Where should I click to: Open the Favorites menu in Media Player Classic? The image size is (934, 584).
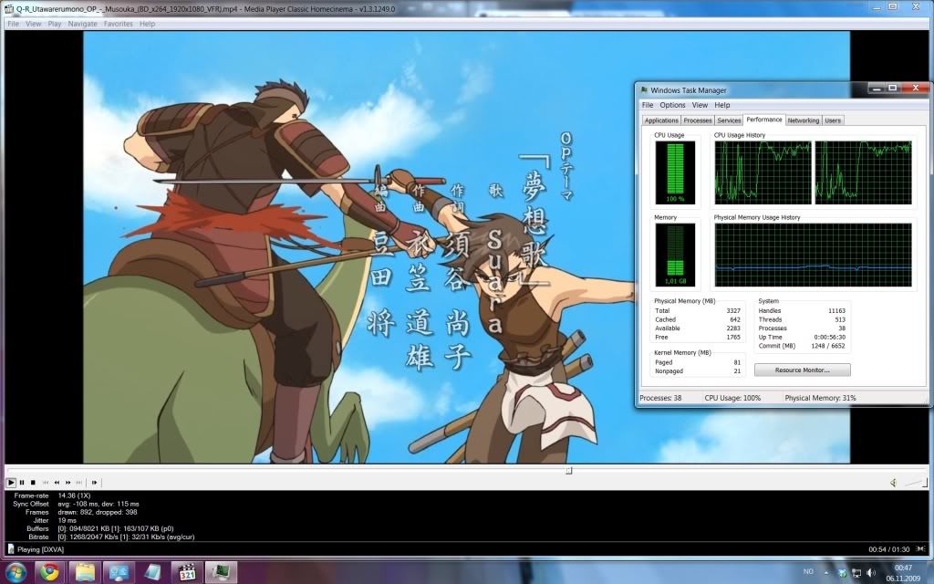click(x=118, y=24)
